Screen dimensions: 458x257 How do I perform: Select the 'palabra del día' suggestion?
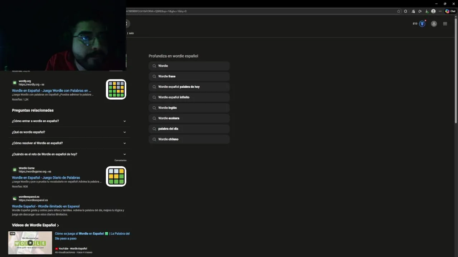(189, 128)
